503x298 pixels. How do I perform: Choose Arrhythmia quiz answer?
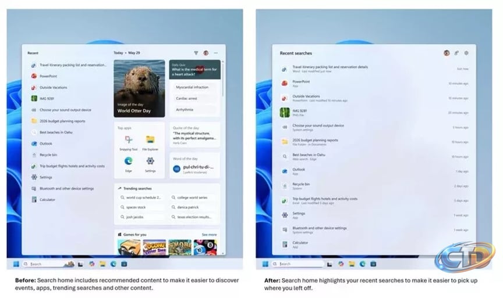(194, 109)
